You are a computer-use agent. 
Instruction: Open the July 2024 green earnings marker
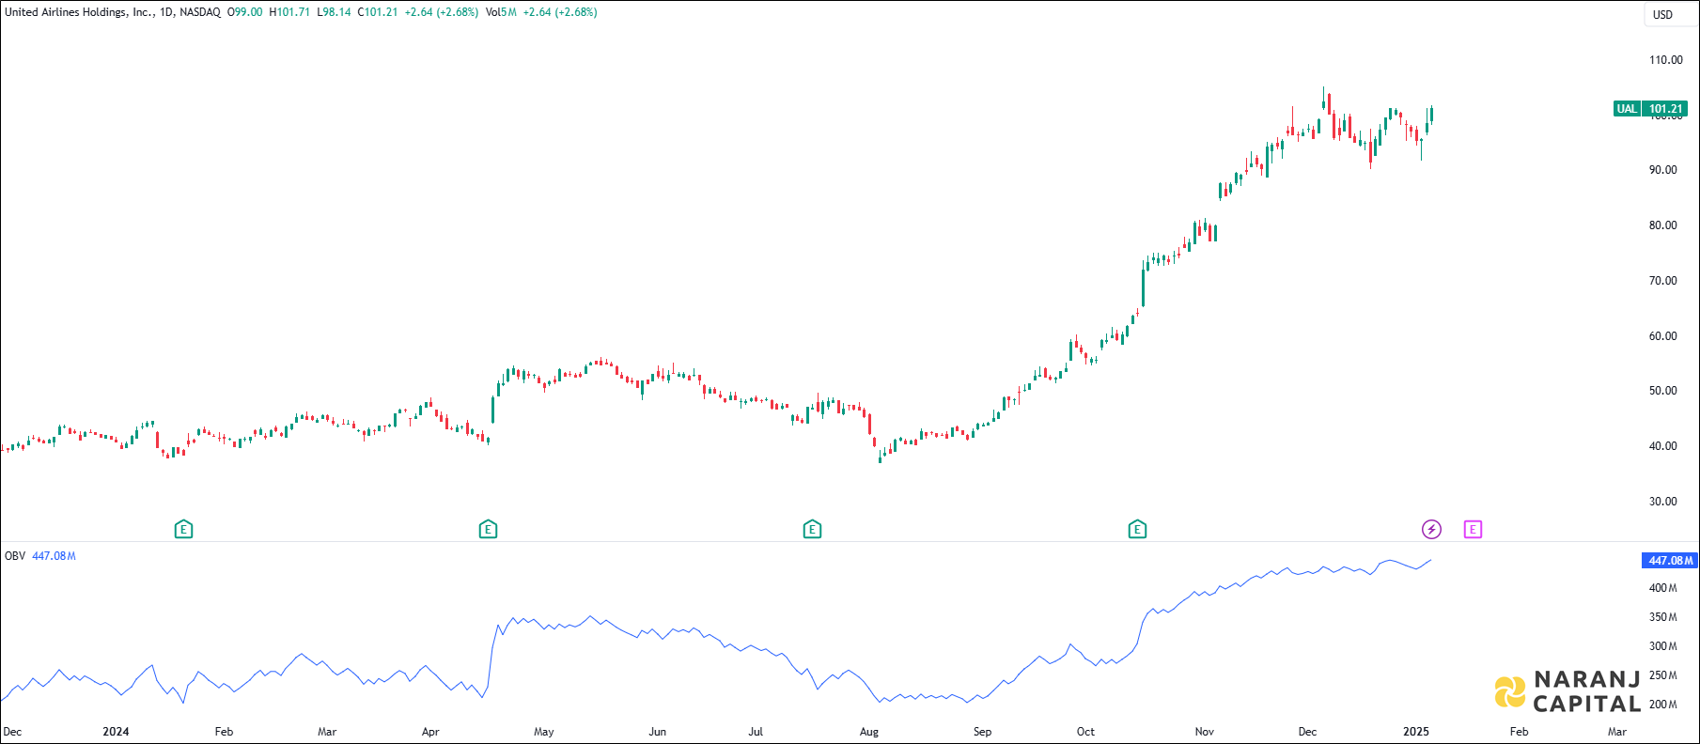point(812,530)
